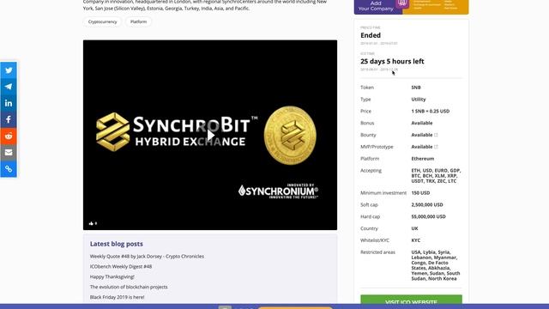Click the Synchronium logo in video
Screen dimensions: 549x309
[278, 191]
